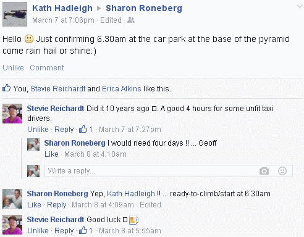Reply to Sharon's 'ready-to-climb' comment
Image resolution: width=304 pixels, height=237 pixels.
[57, 205]
